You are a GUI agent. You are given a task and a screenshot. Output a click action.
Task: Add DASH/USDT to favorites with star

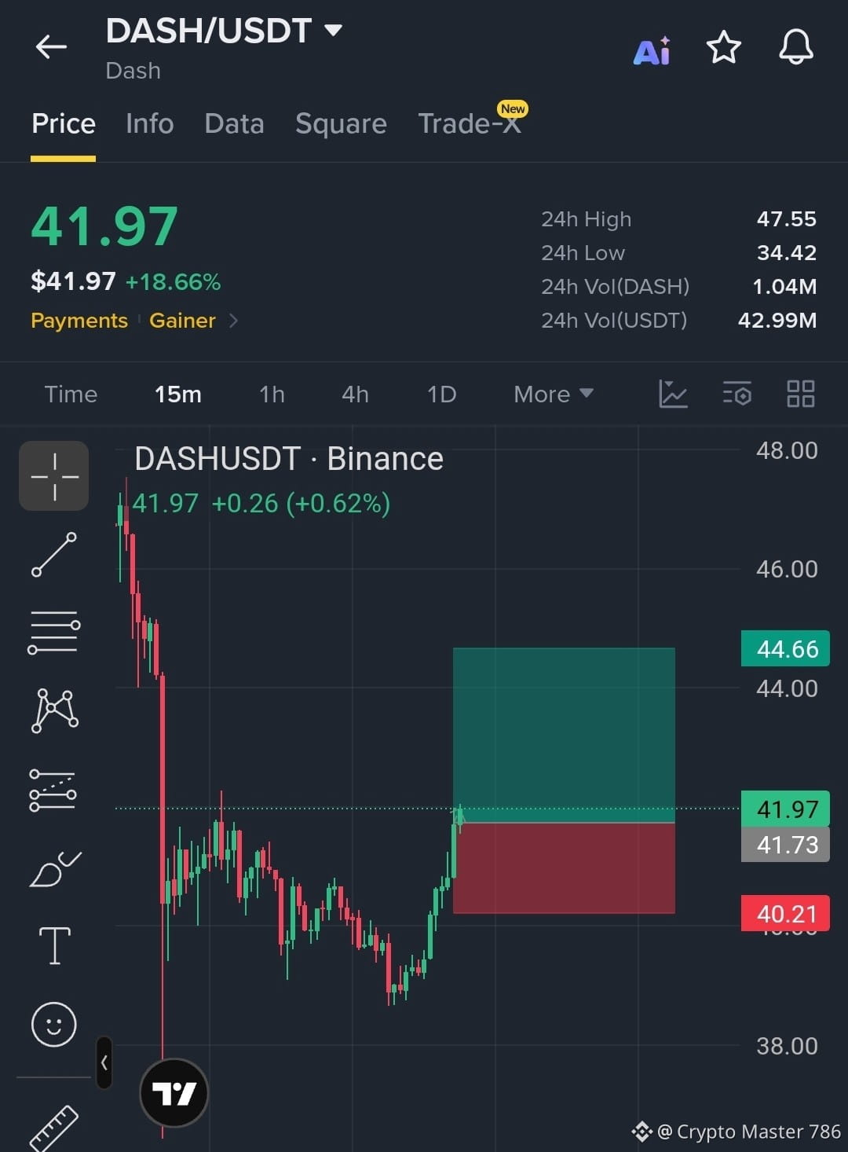coord(724,48)
